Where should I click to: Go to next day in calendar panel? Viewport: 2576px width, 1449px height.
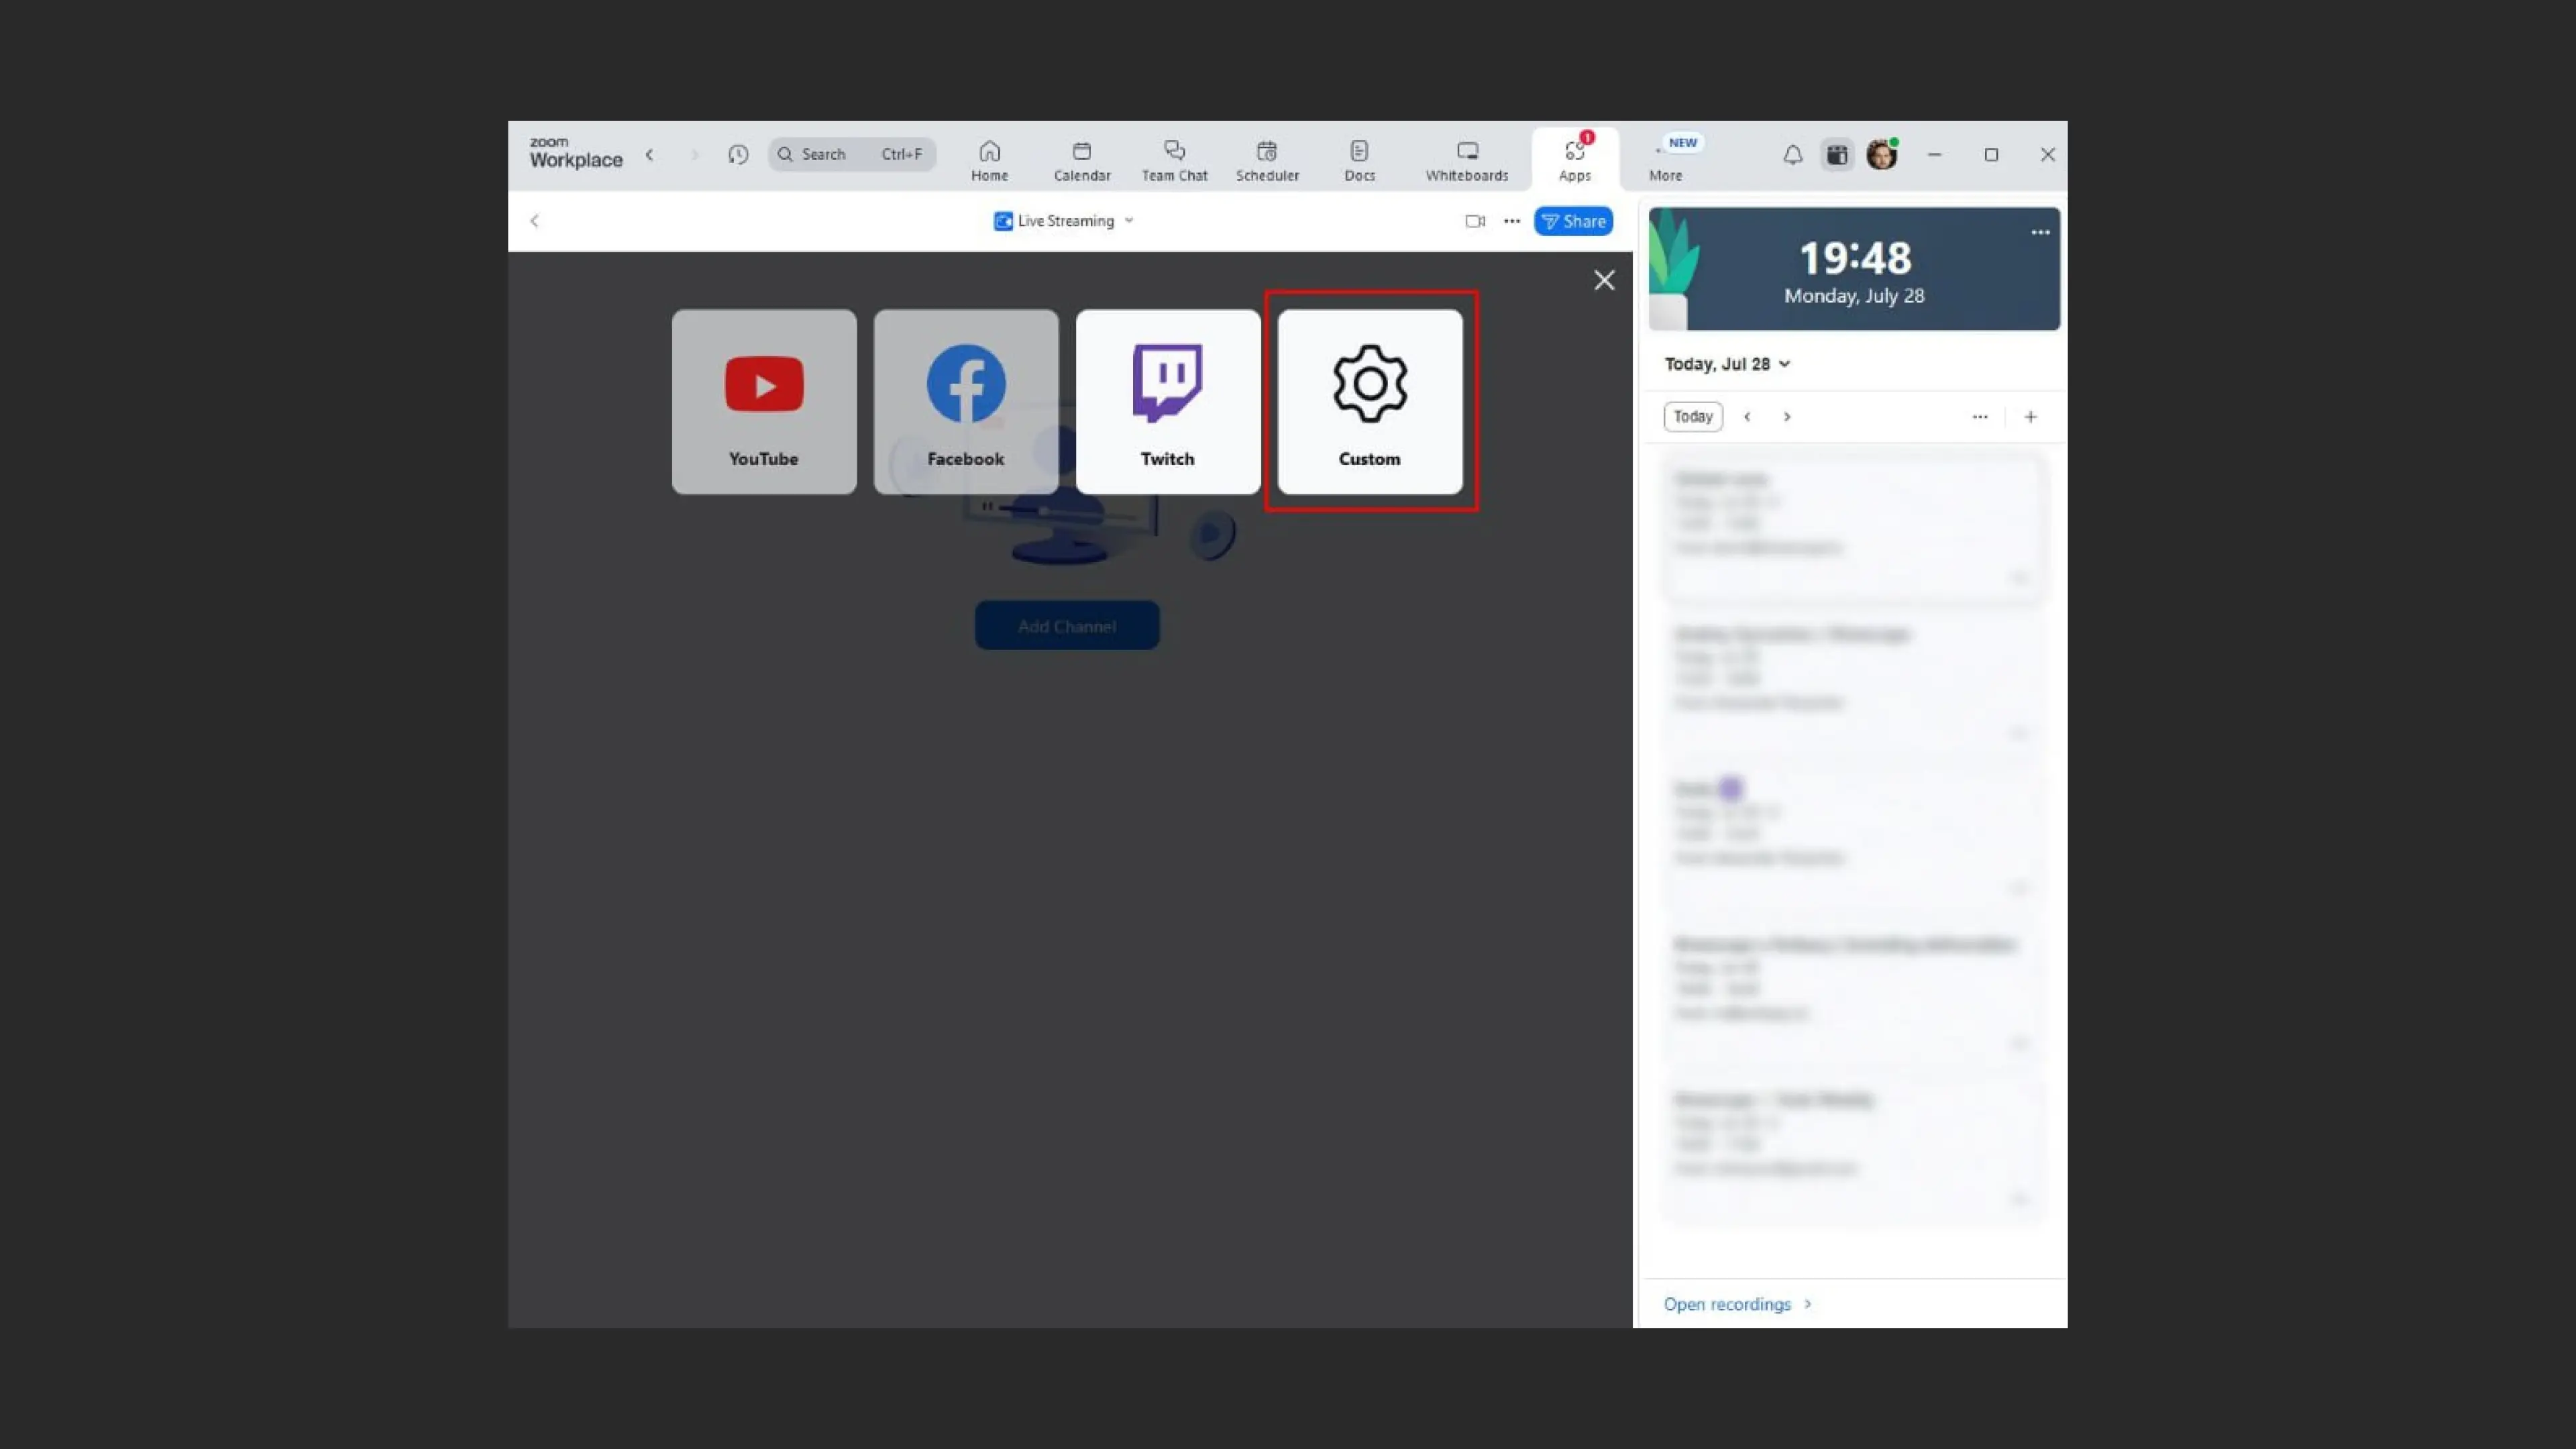[x=1786, y=417]
